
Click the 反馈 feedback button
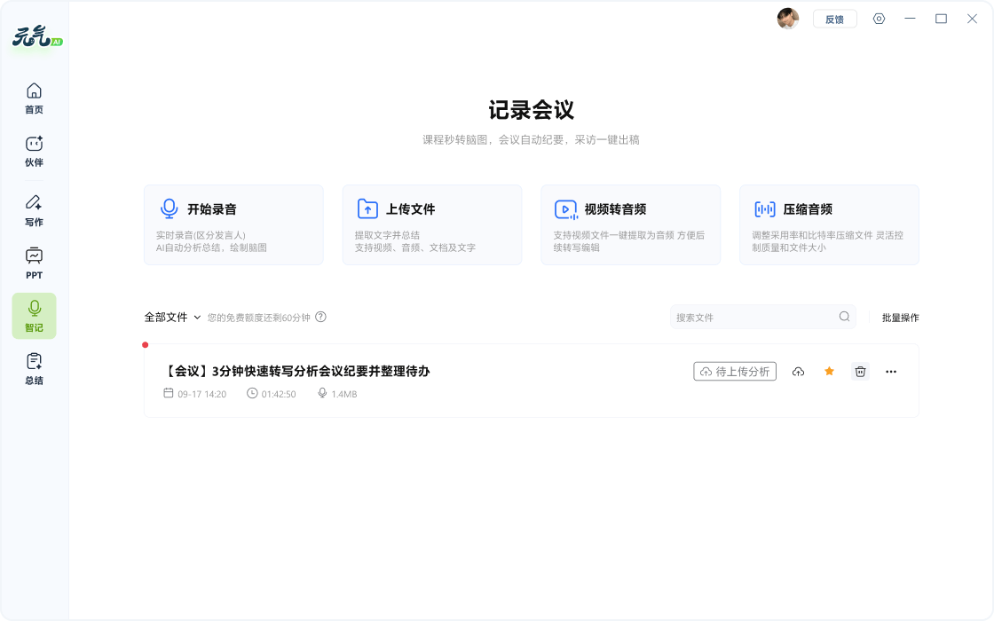tap(834, 19)
